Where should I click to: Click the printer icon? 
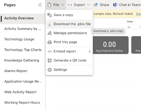(50, 42)
